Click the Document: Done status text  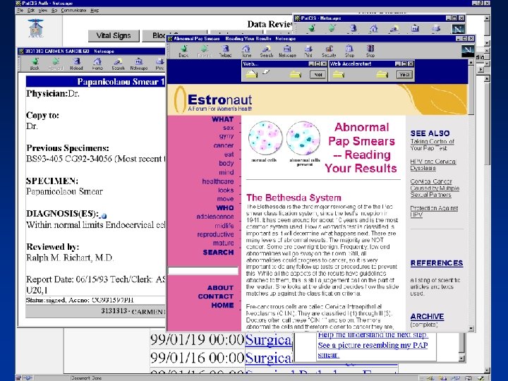86,377
